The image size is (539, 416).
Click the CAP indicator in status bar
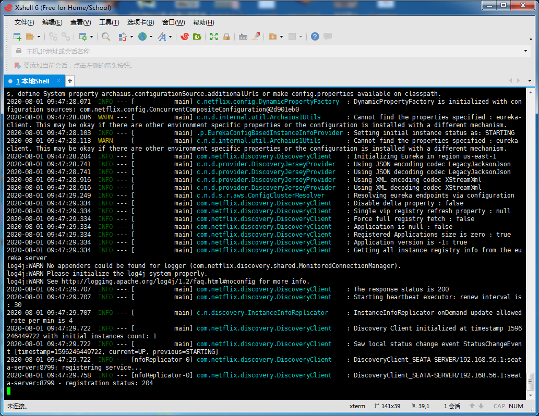tap(499, 406)
